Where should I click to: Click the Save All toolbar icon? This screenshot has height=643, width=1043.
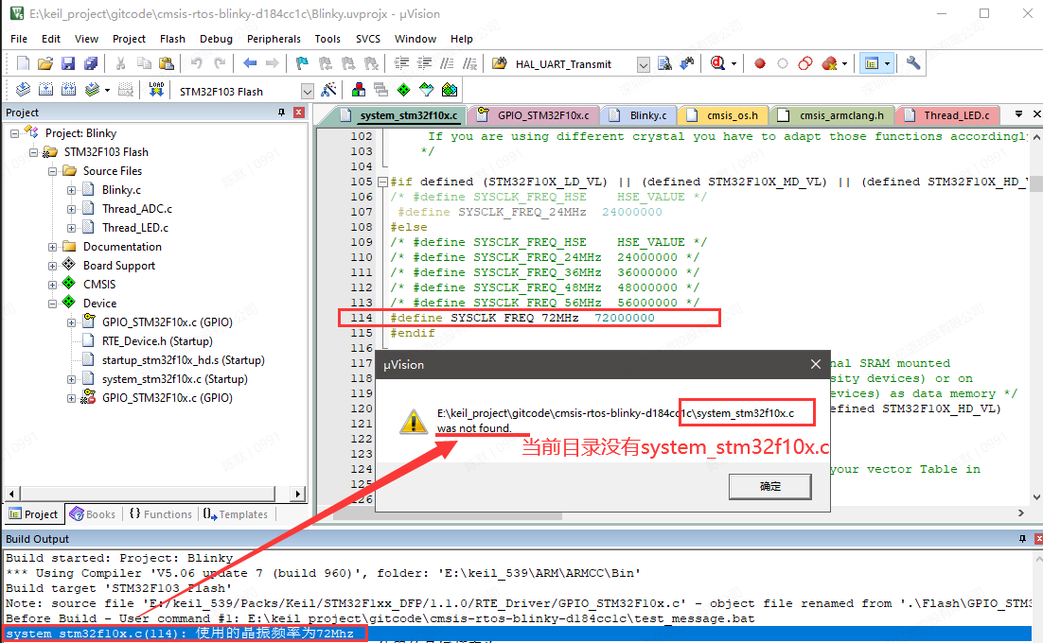point(90,64)
